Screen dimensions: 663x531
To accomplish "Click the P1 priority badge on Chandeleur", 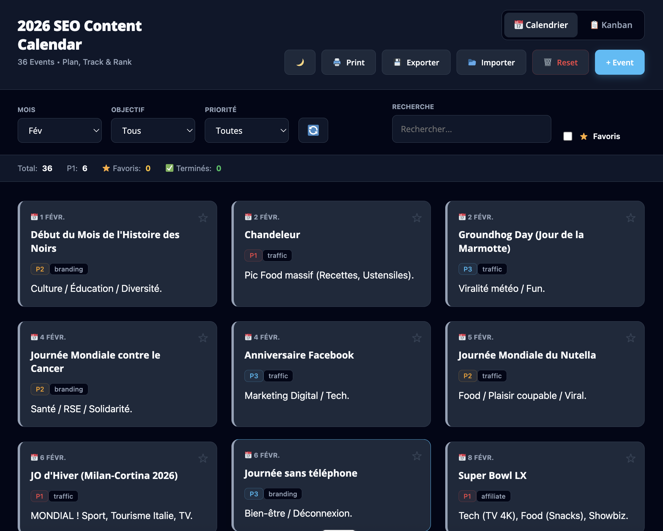I will click(253, 255).
